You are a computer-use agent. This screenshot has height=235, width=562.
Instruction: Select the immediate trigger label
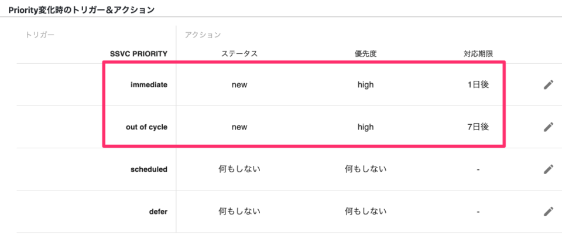(x=149, y=85)
